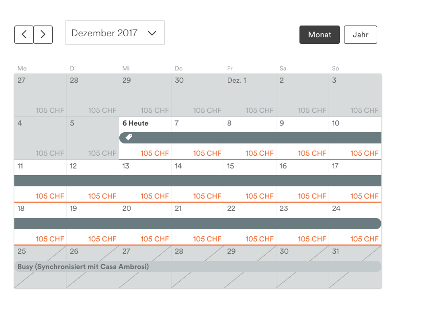Open the 105 CHF price on December 24
The height and width of the screenshot is (317, 431).
[x=364, y=238]
